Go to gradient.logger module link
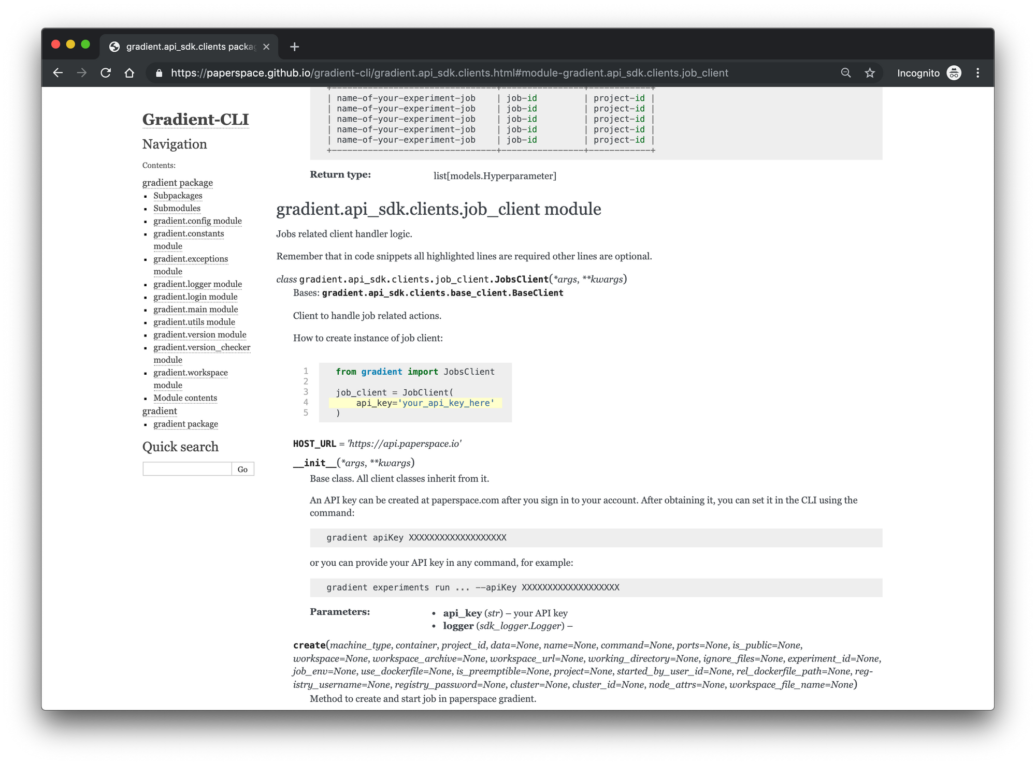1036x765 pixels. click(197, 284)
